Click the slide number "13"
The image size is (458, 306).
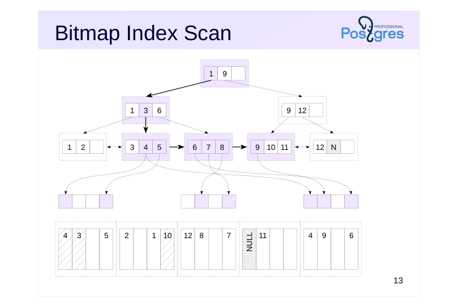(398, 281)
